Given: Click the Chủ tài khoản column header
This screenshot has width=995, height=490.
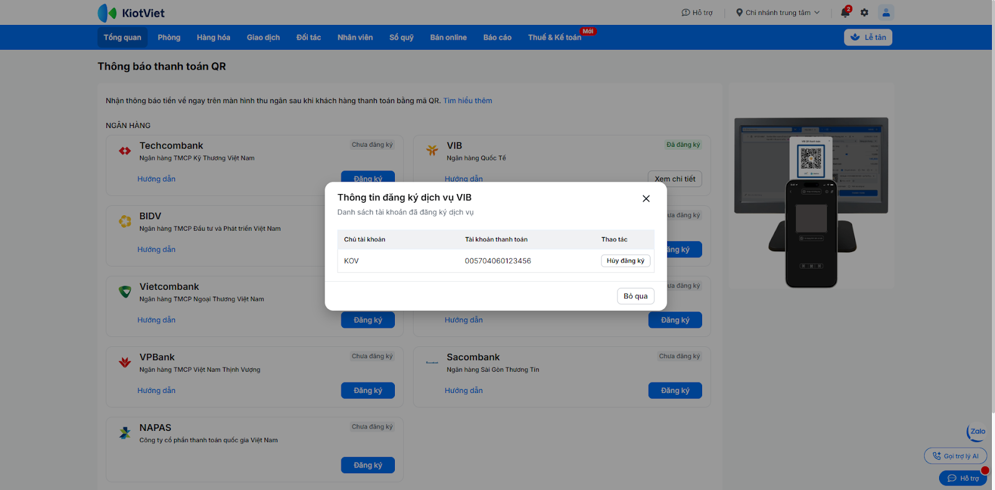Looking at the screenshot, I should click(365, 239).
